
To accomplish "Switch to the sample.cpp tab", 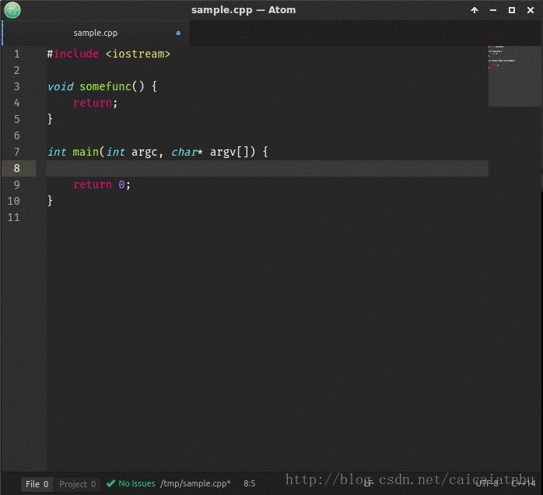I will click(x=95, y=33).
